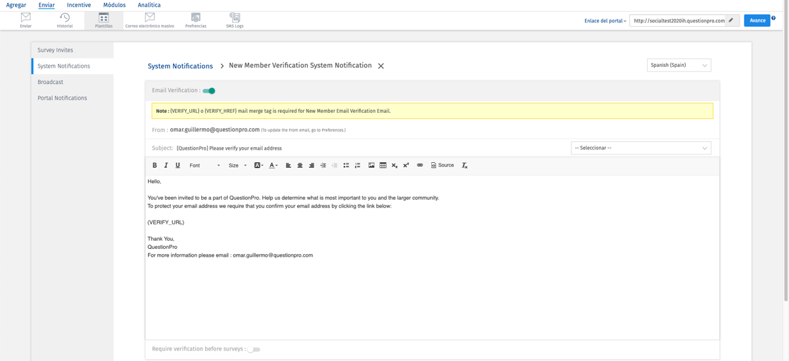Select System Notifications in the sidebar

64,66
